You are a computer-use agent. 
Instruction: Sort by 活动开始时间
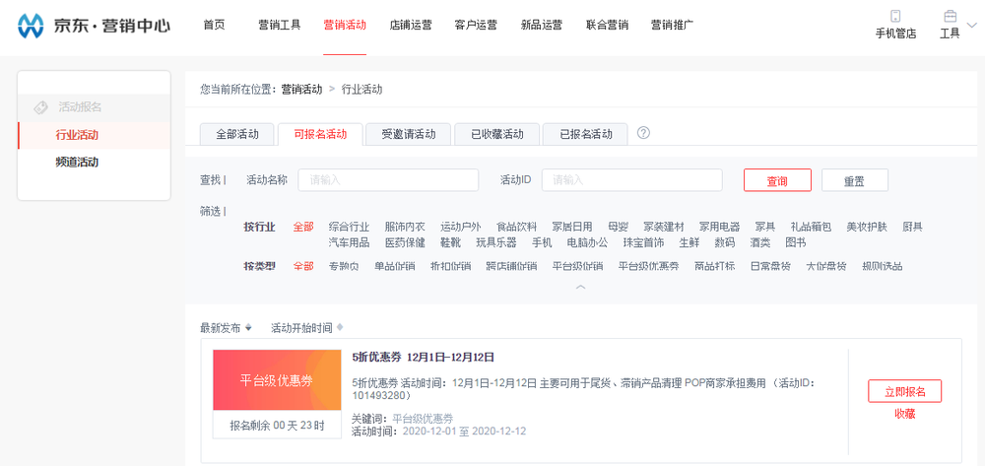[x=306, y=328]
